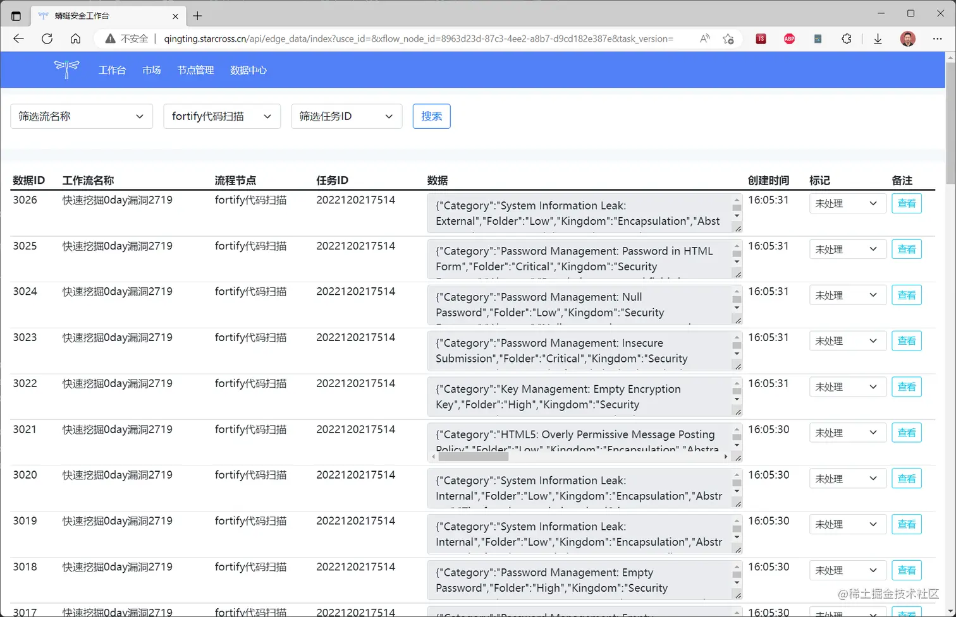Open the JS extension icon
The width and height of the screenshot is (956, 617).
click(x=761, y=39)
